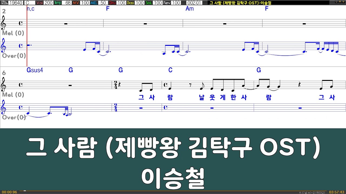This screenshot has width=346, height=194.
Task: Click the key field showing C
Action: [x=29, y=3]
